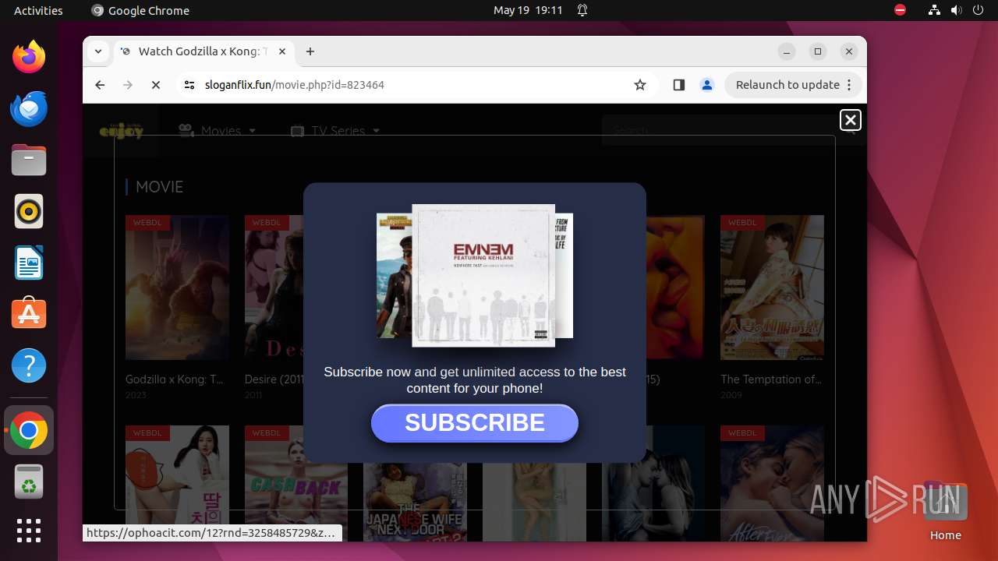Image resolution: width=998 pixels, height=561 pixels.
Task: Open Japanese Wife Next Door poster
Action: point(415,503)
